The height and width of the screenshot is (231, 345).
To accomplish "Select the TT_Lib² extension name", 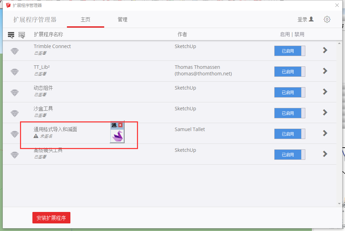I will pos(42,67).
